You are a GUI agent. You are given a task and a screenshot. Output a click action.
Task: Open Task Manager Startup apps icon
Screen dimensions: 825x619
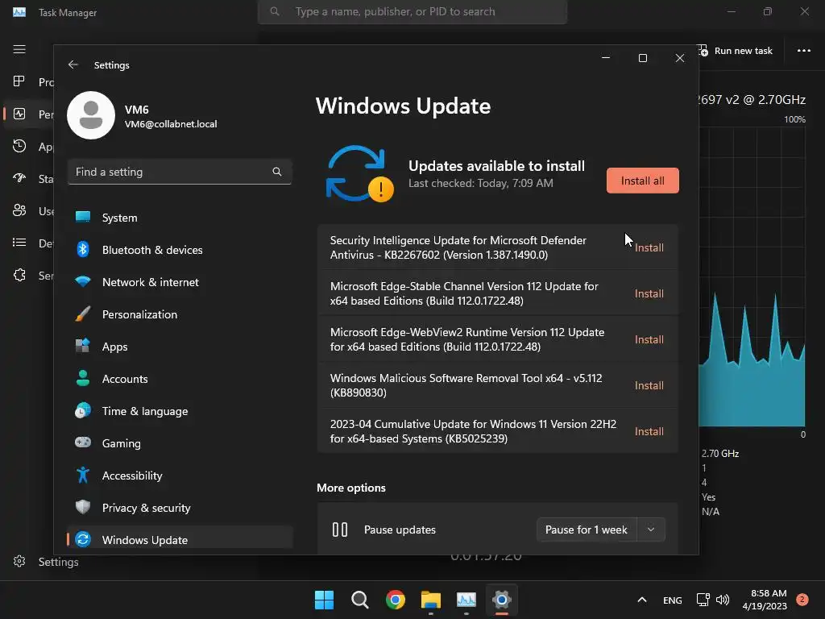click(x=19, y=178)
